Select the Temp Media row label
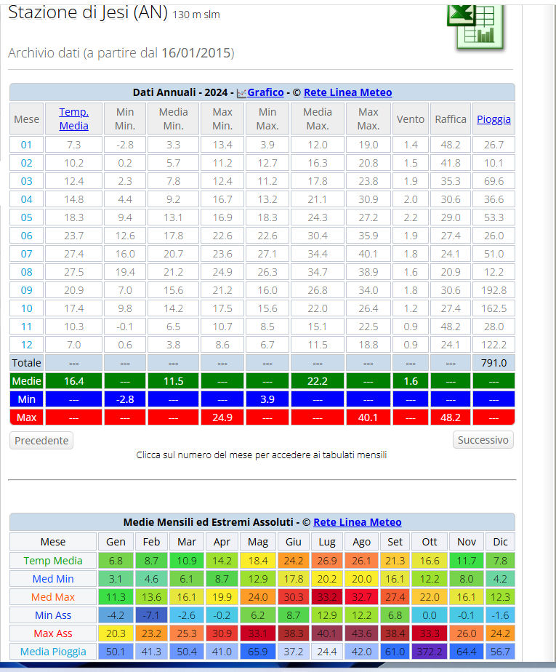Image resolution: width=556 pixels, height=672 pixels. [53, 561]
